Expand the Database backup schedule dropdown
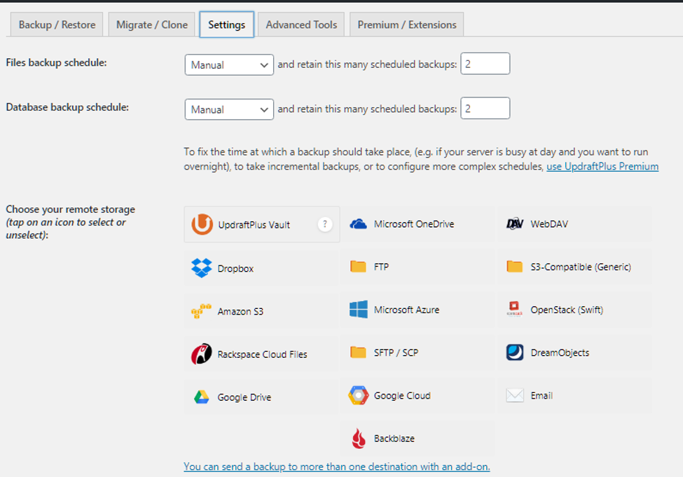Image resolution: width=683 pixels, height=477 pixels. 228,109
